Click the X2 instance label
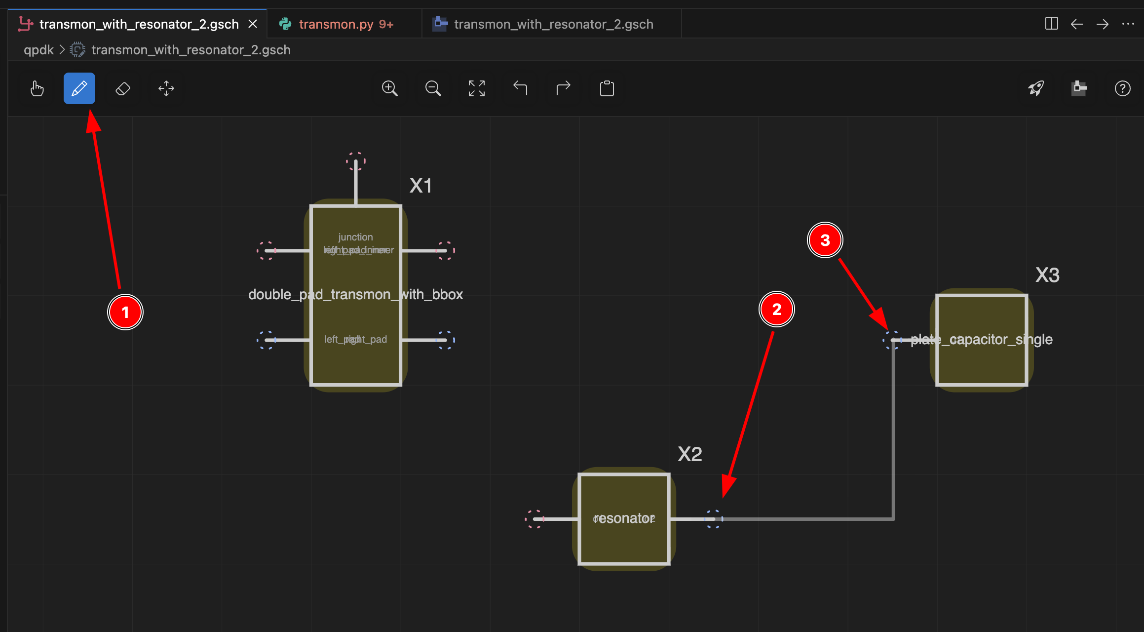 tap(689, 454)
